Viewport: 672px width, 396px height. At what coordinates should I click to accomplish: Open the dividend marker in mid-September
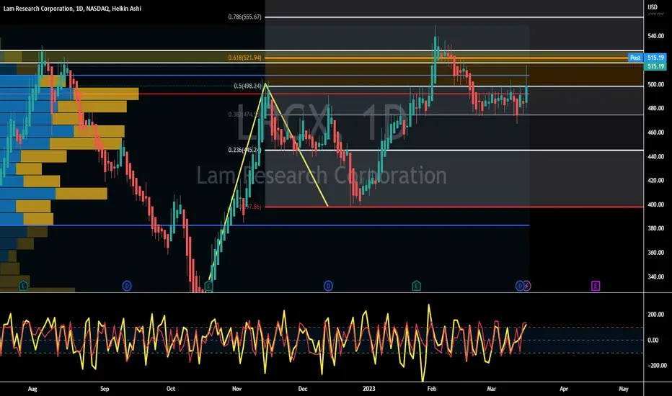coord(127,286)
